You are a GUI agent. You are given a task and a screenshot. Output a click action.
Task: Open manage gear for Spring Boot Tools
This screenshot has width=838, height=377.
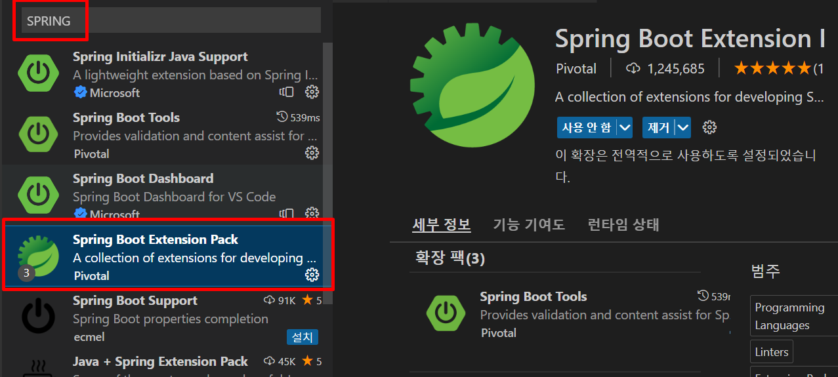coord(312,153)
